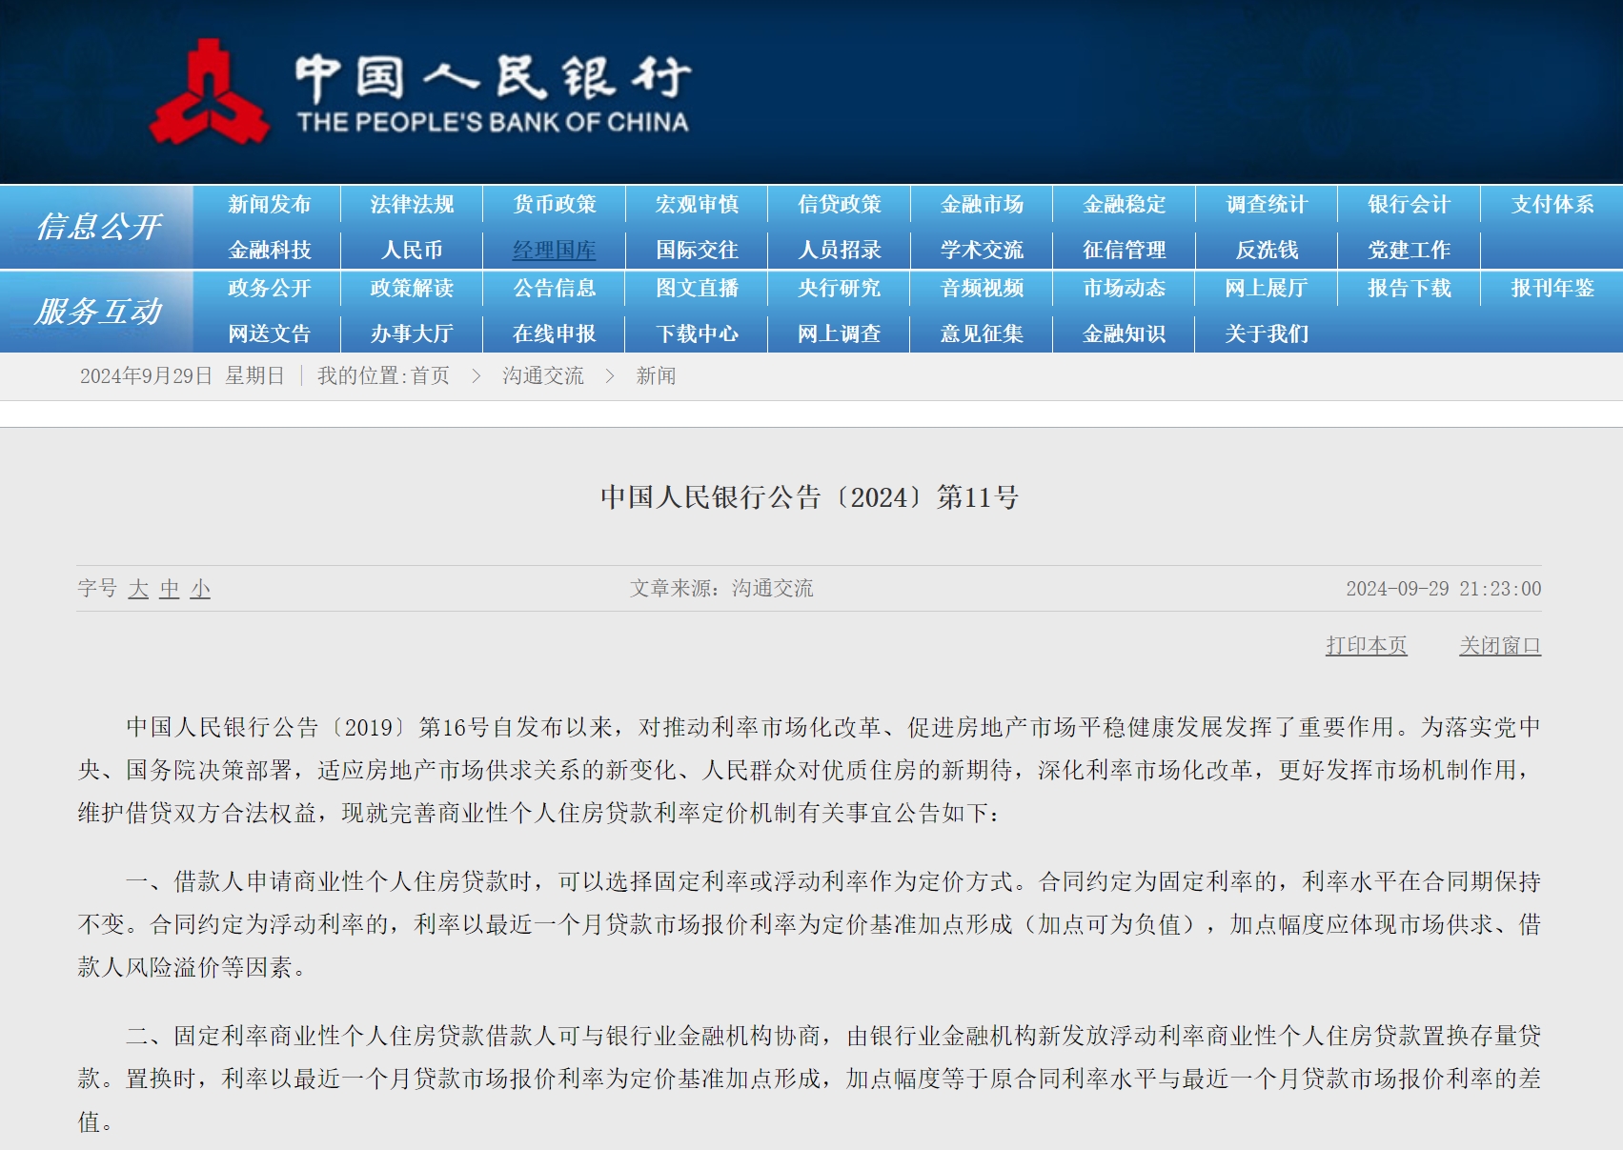Click the People's Bank of China red logo
The image size is (1623, 1150).
pyautogui.click(x=209, y=92)
